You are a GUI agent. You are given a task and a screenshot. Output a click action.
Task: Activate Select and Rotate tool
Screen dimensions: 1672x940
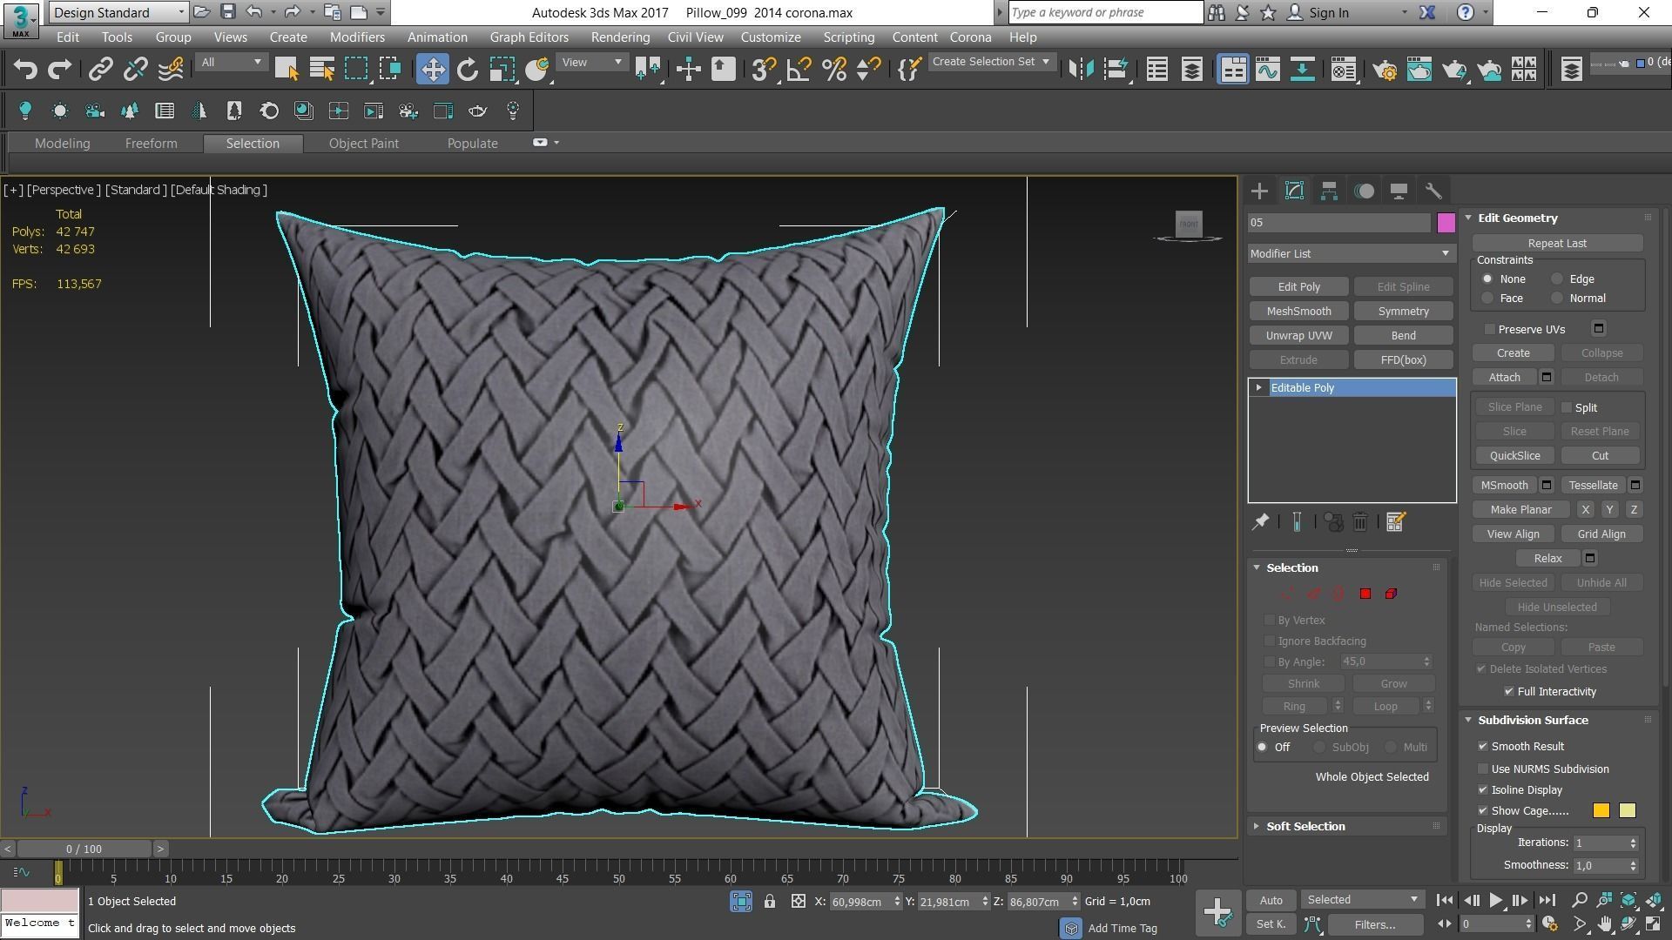pyautogui.click(x=468, y=70)
